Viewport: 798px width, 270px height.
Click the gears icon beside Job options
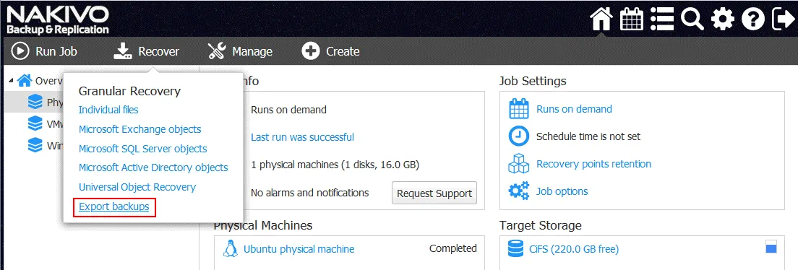519,191
